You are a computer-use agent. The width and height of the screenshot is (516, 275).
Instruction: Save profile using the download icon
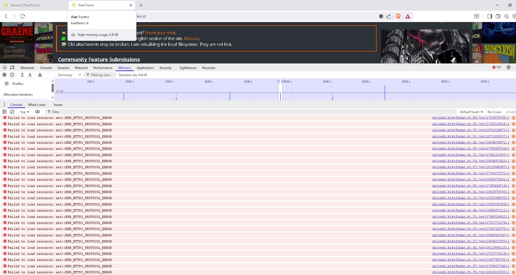[x=30, y=75]
